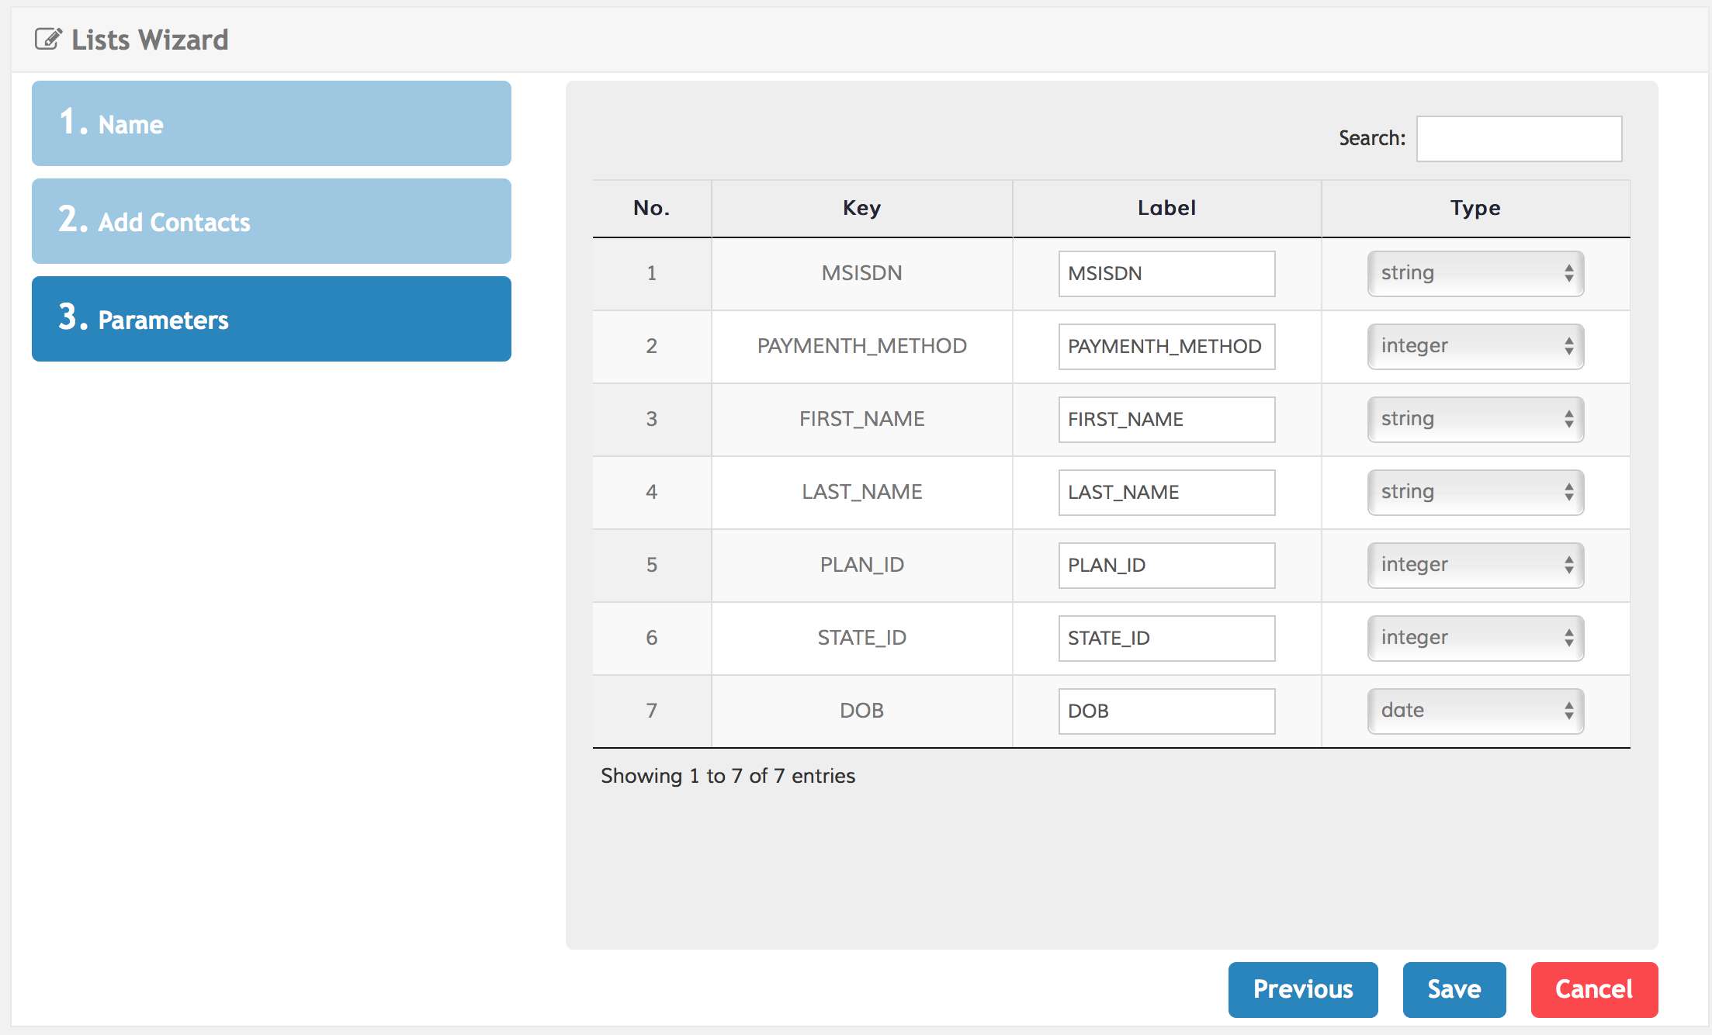Open the MSISDN type dropdown
Viewport: 1712px width, 1035px height.
[x=1475, y=273]
